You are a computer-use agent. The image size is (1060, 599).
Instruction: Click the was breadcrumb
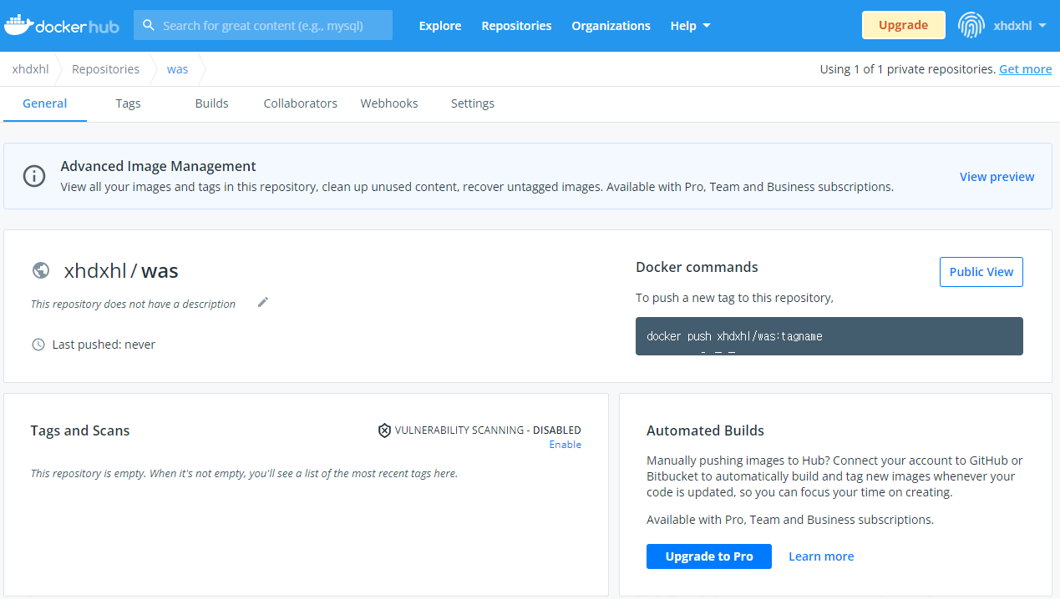tap(177, 69)
